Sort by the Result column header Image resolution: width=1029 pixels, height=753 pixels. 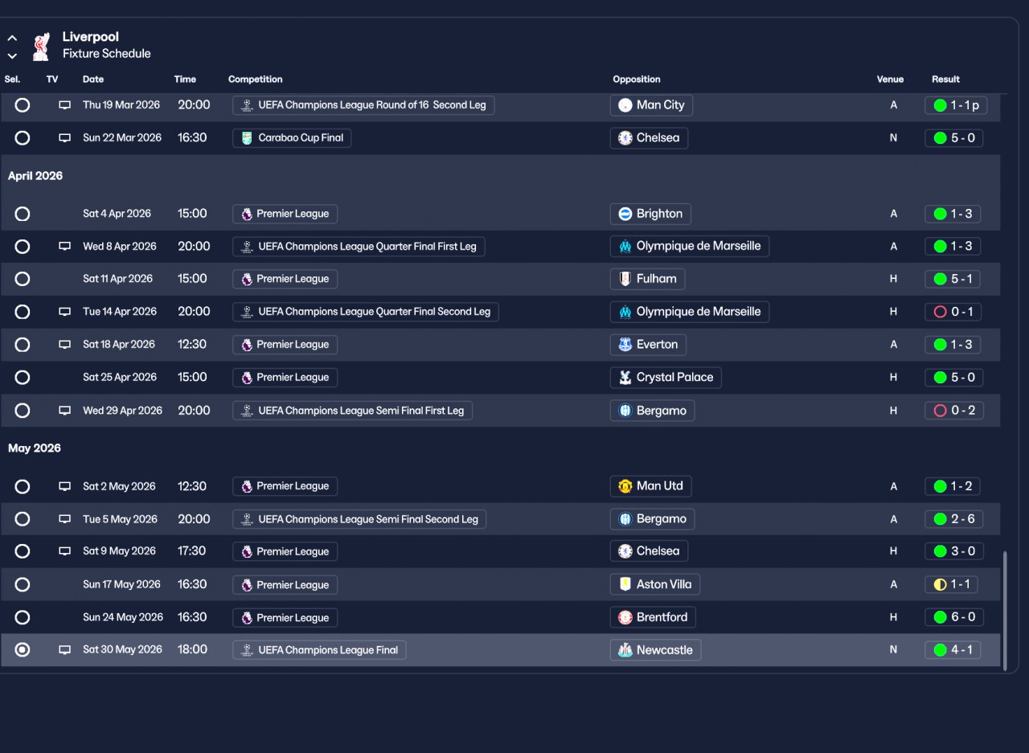click(945, 80)
